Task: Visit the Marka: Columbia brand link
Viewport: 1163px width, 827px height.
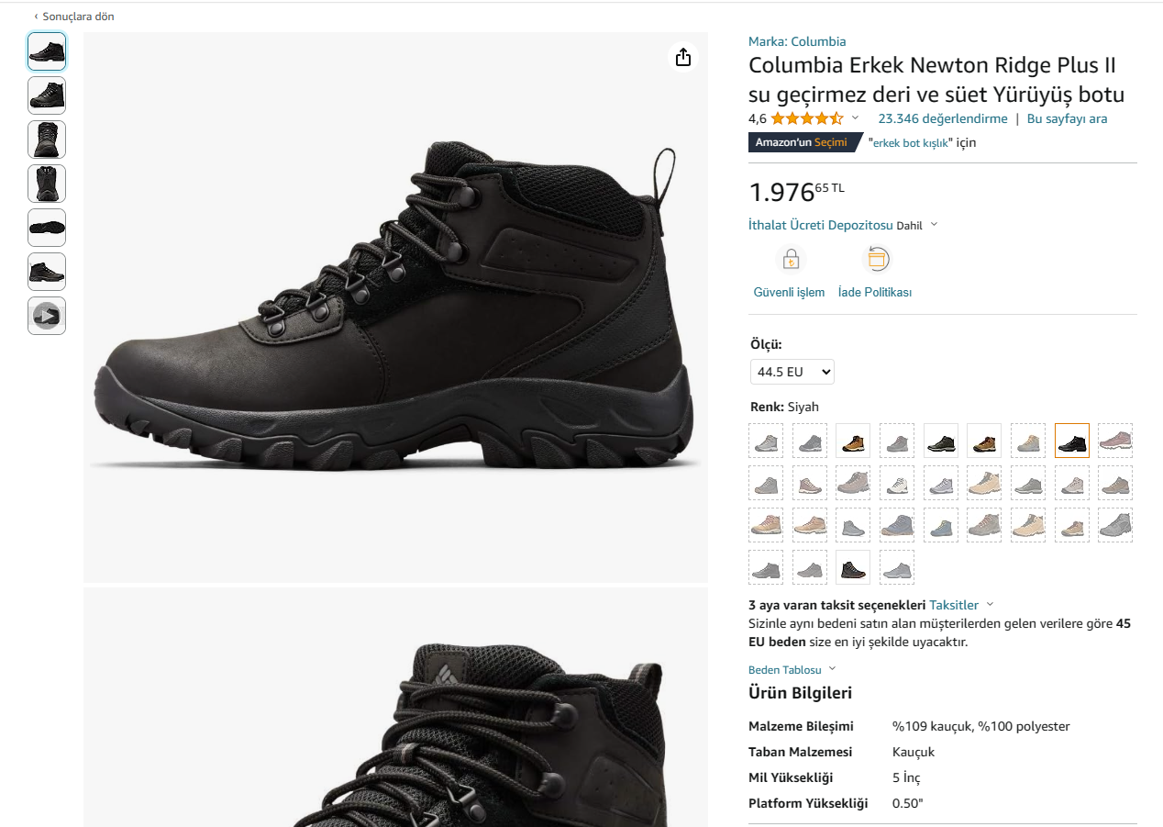Action: pyautogui.click(x=797, y=41)
